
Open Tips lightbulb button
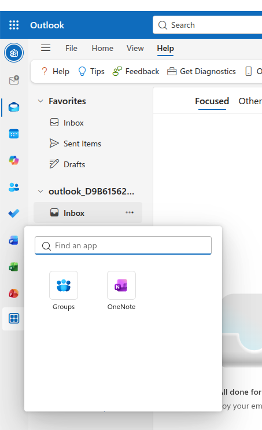tap(91, 71)
